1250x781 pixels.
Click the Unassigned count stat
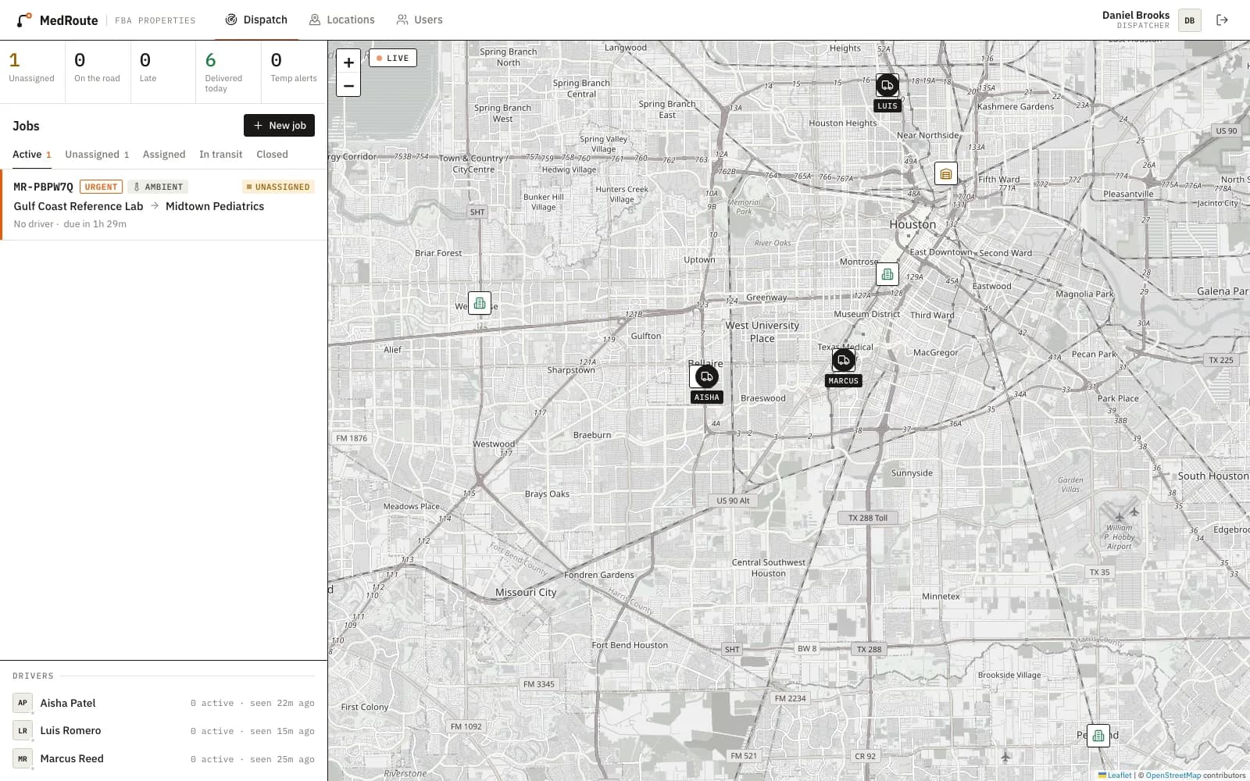[x=32, y=72]
